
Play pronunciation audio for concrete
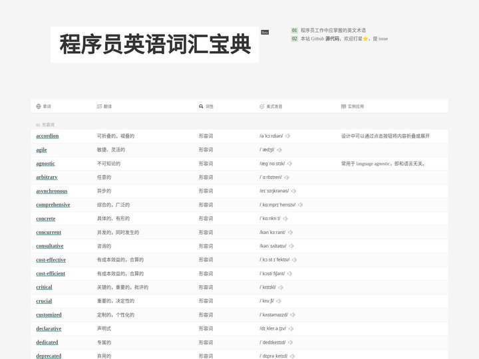tap(285, 219)
